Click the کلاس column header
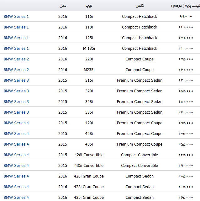The image size is (200, 201). 140,6
